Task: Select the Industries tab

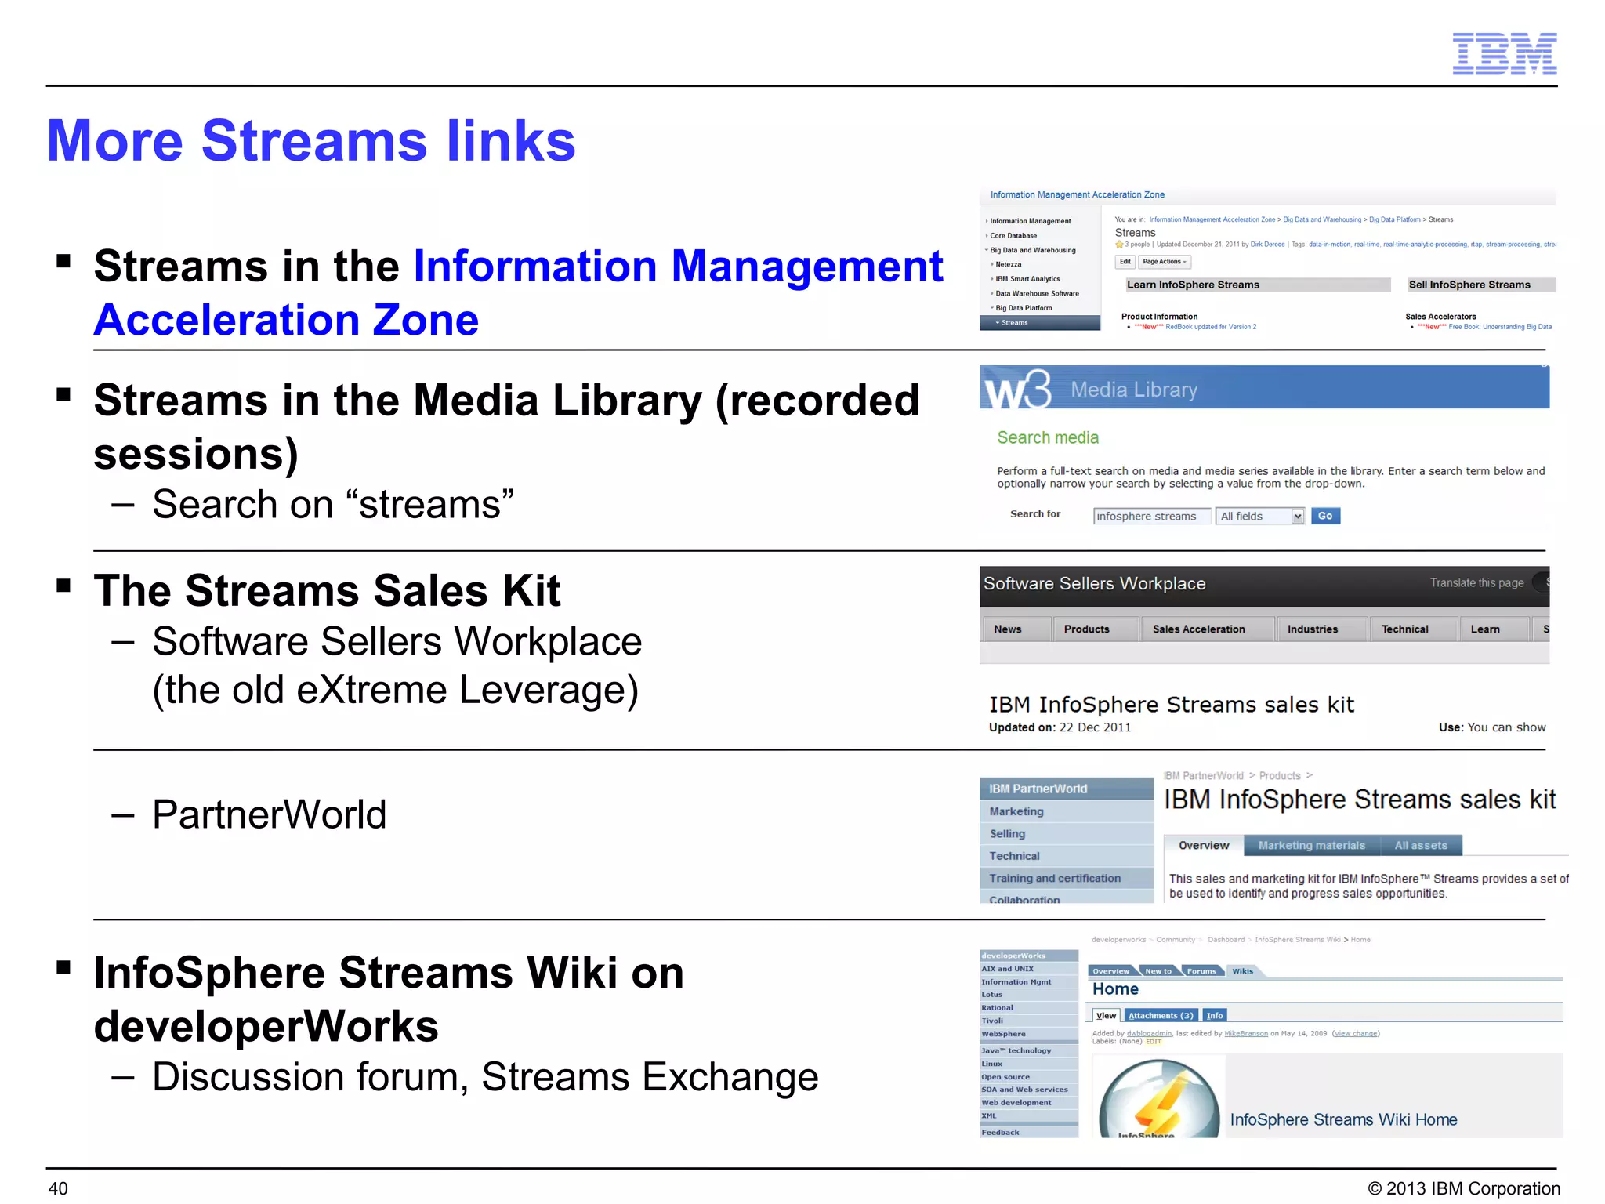Action: pos(1322,629)
